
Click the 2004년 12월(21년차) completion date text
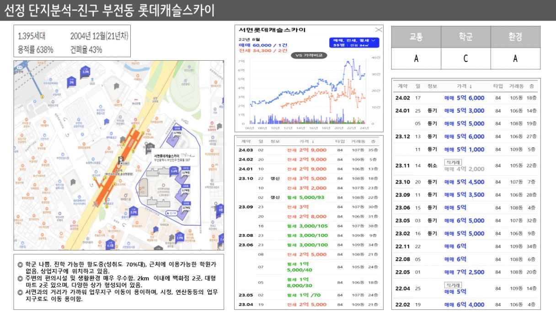[x=99, y=36]
